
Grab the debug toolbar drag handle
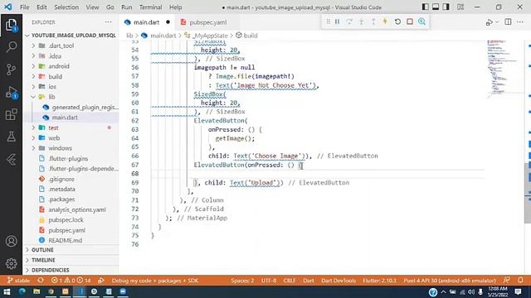[329, 22]
